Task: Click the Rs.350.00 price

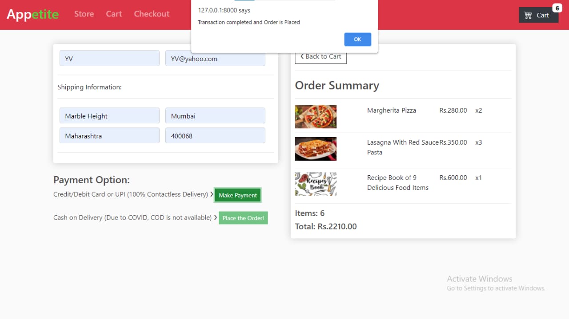Action: click(x=453, y=142)
